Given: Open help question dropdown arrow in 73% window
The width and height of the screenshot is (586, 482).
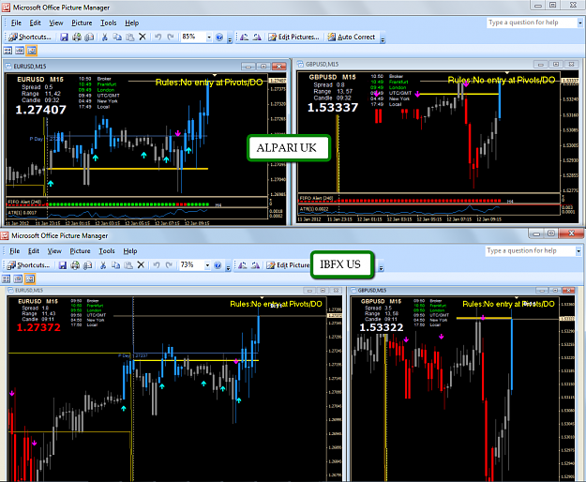Looking at the screenshot, I should pyautogui.click(x=578, y=251).
